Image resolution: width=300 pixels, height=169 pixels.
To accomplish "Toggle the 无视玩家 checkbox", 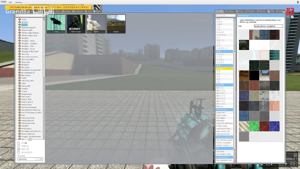I will point(19,146).
